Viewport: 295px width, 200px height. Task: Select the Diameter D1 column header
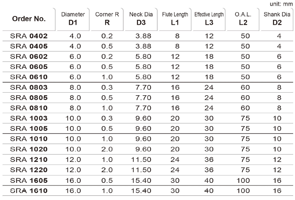(x=73, y=19)
